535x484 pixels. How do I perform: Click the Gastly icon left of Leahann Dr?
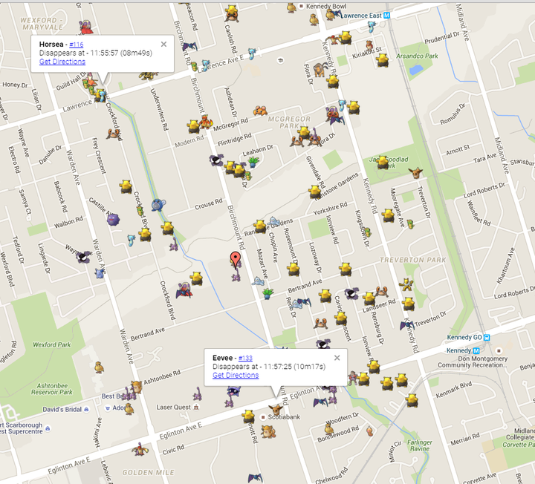(217, 160)
